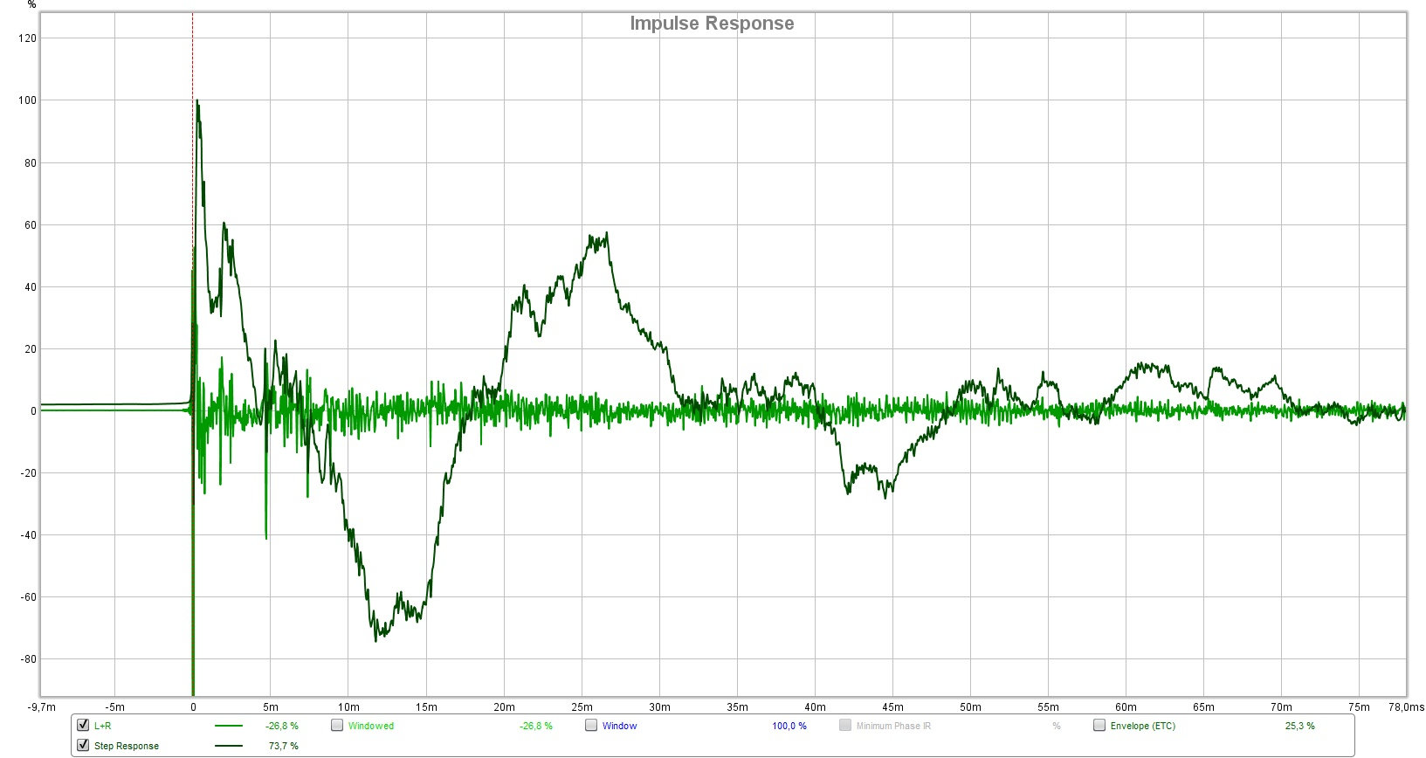This screenshot has width=1426, height=758.
Task: Click the -80 value on the vertical axis
Action: click(x=29, y=659)
